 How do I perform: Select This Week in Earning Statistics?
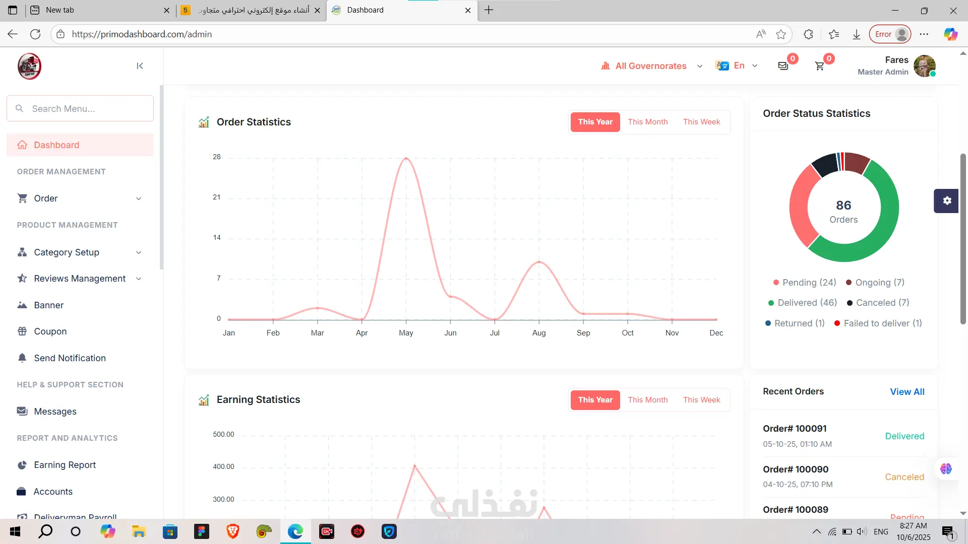point(701,400)
